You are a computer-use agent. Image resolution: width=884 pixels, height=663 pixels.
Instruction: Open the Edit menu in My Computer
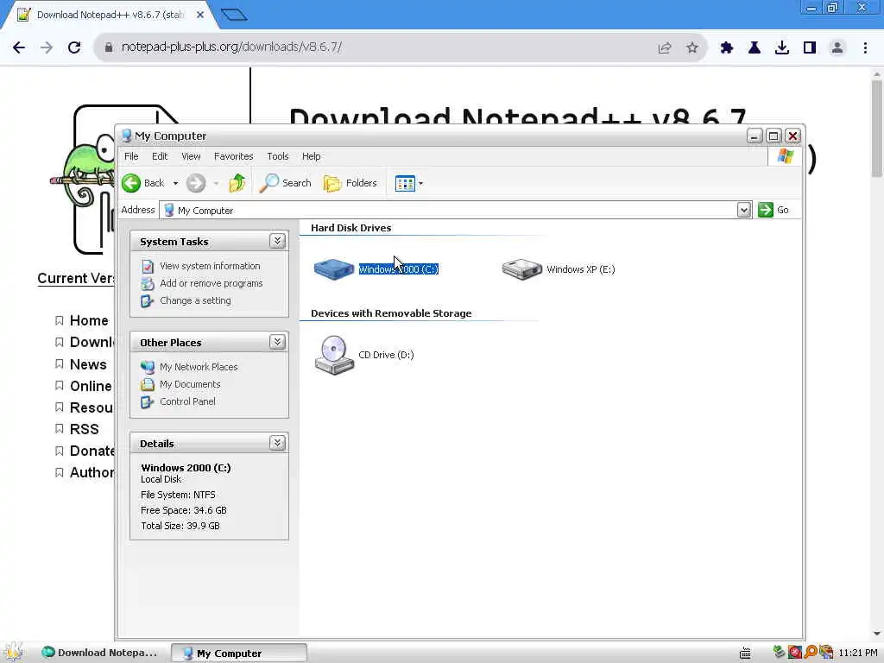(160, 156)
